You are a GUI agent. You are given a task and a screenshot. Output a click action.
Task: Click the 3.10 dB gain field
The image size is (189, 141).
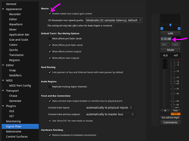point(166,39)
